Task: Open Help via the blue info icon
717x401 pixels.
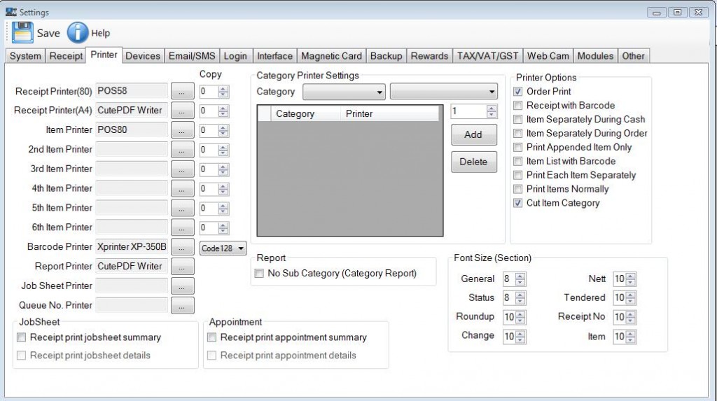Action: point(77,33)
